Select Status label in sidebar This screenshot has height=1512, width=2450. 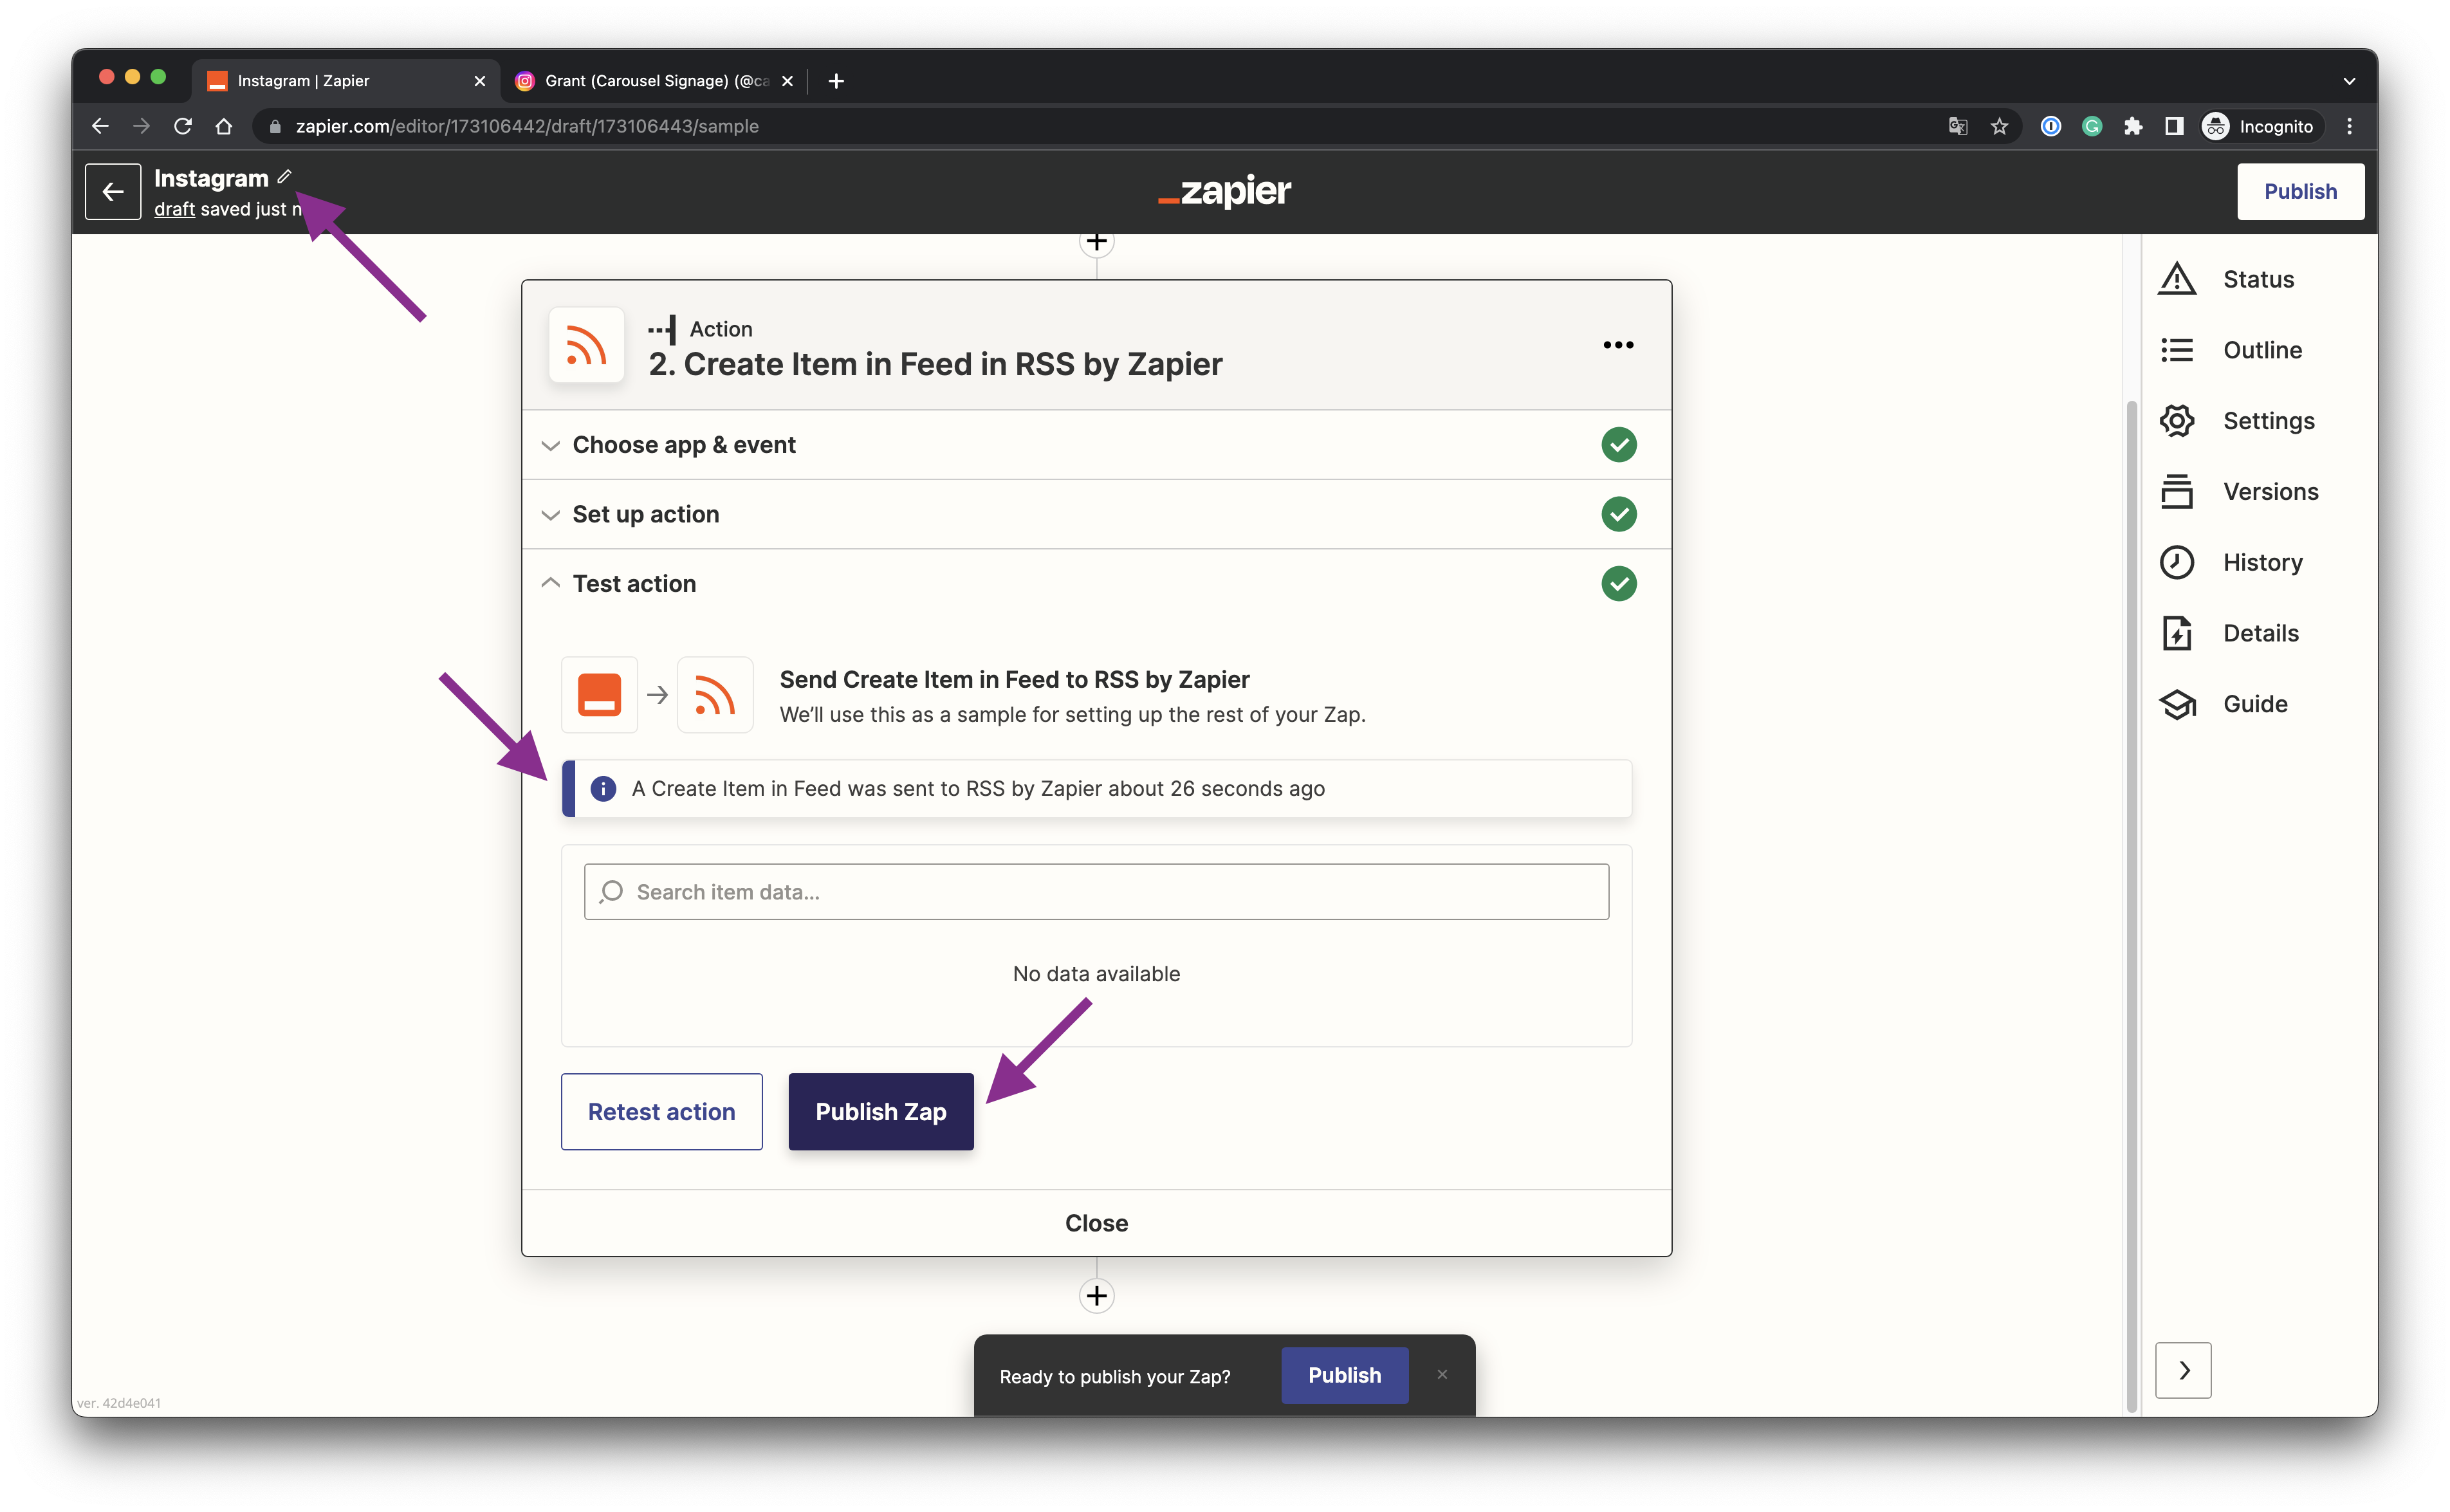2258,279
